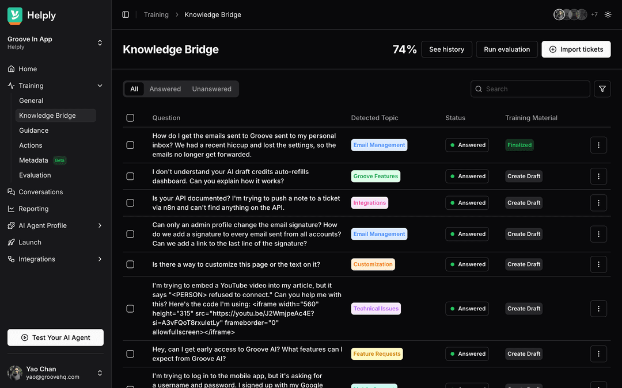Open the Yao Chan account menu chevron
This screenshot has width=622, height=388.
click(x=100, y=373)
